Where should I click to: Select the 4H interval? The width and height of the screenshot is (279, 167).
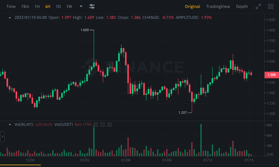48,7
